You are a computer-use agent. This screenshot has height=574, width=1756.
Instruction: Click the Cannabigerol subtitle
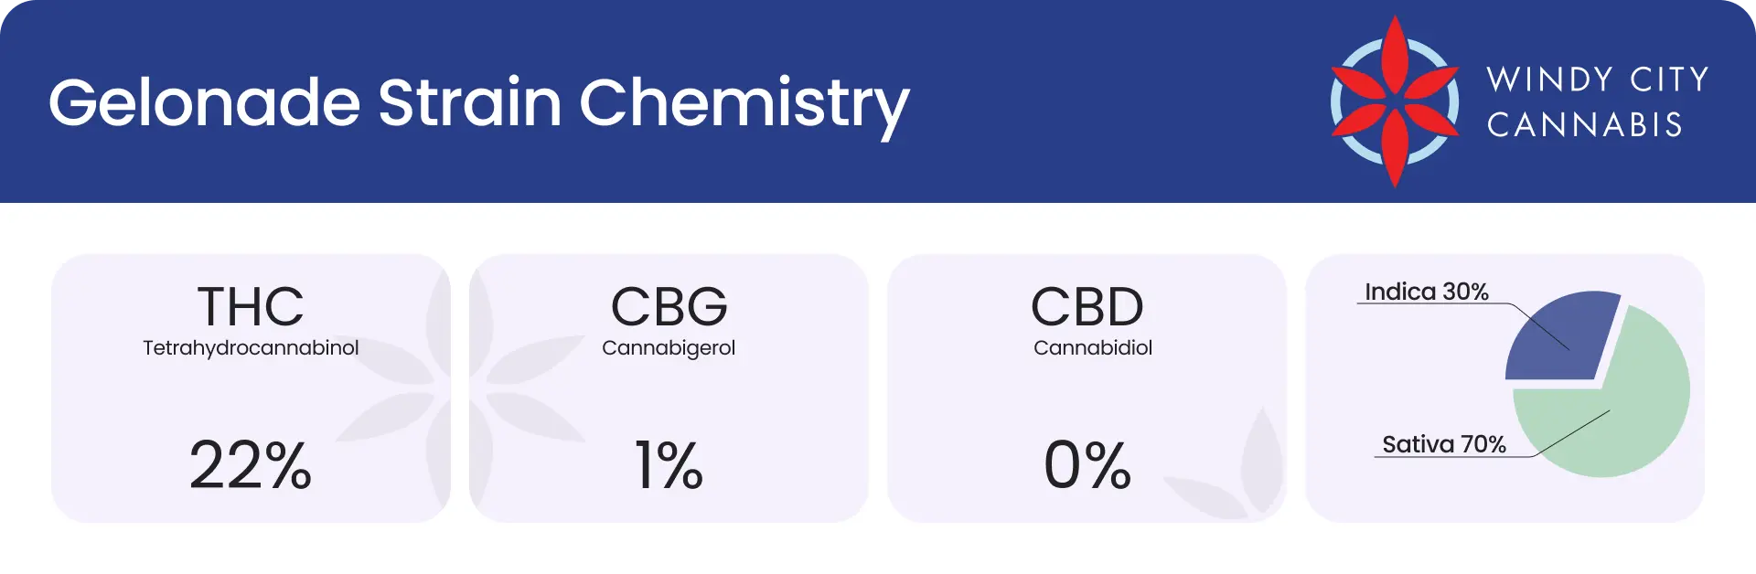click(x=669, y=348)
